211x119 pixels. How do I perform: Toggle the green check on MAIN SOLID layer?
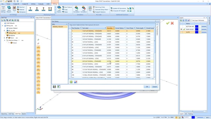pos(184,29)
